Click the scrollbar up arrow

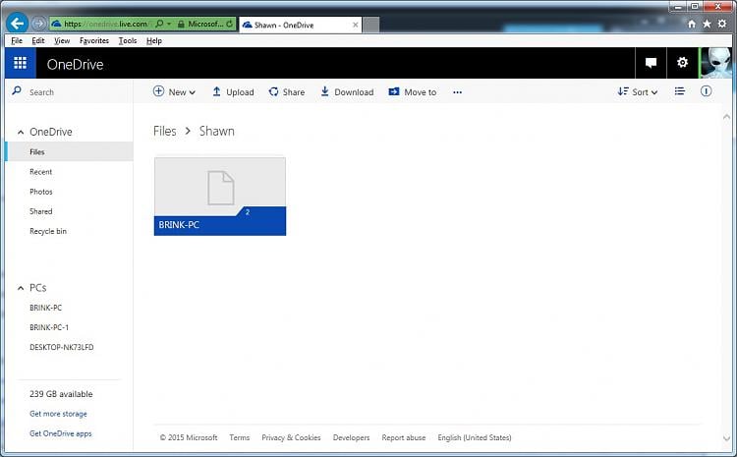point(726,116)
